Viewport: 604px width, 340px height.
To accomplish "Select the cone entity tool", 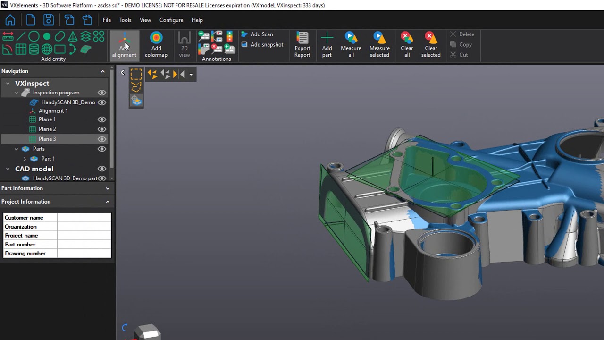I will [73, 36].
